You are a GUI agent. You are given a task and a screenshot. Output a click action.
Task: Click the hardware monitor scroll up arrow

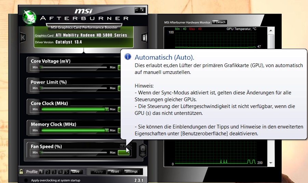pos(271,31)
